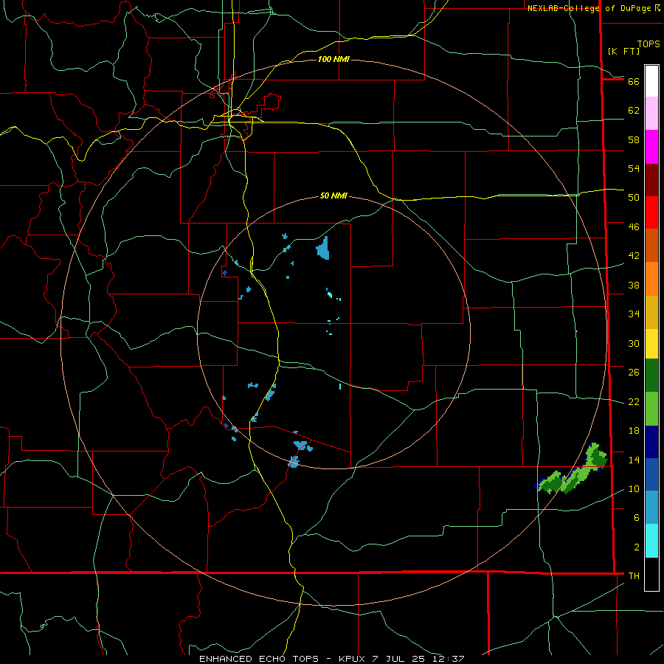Click the white swatch in the tops legend
The width and height of the screenshot is (664, 664).
click(651, 81)
